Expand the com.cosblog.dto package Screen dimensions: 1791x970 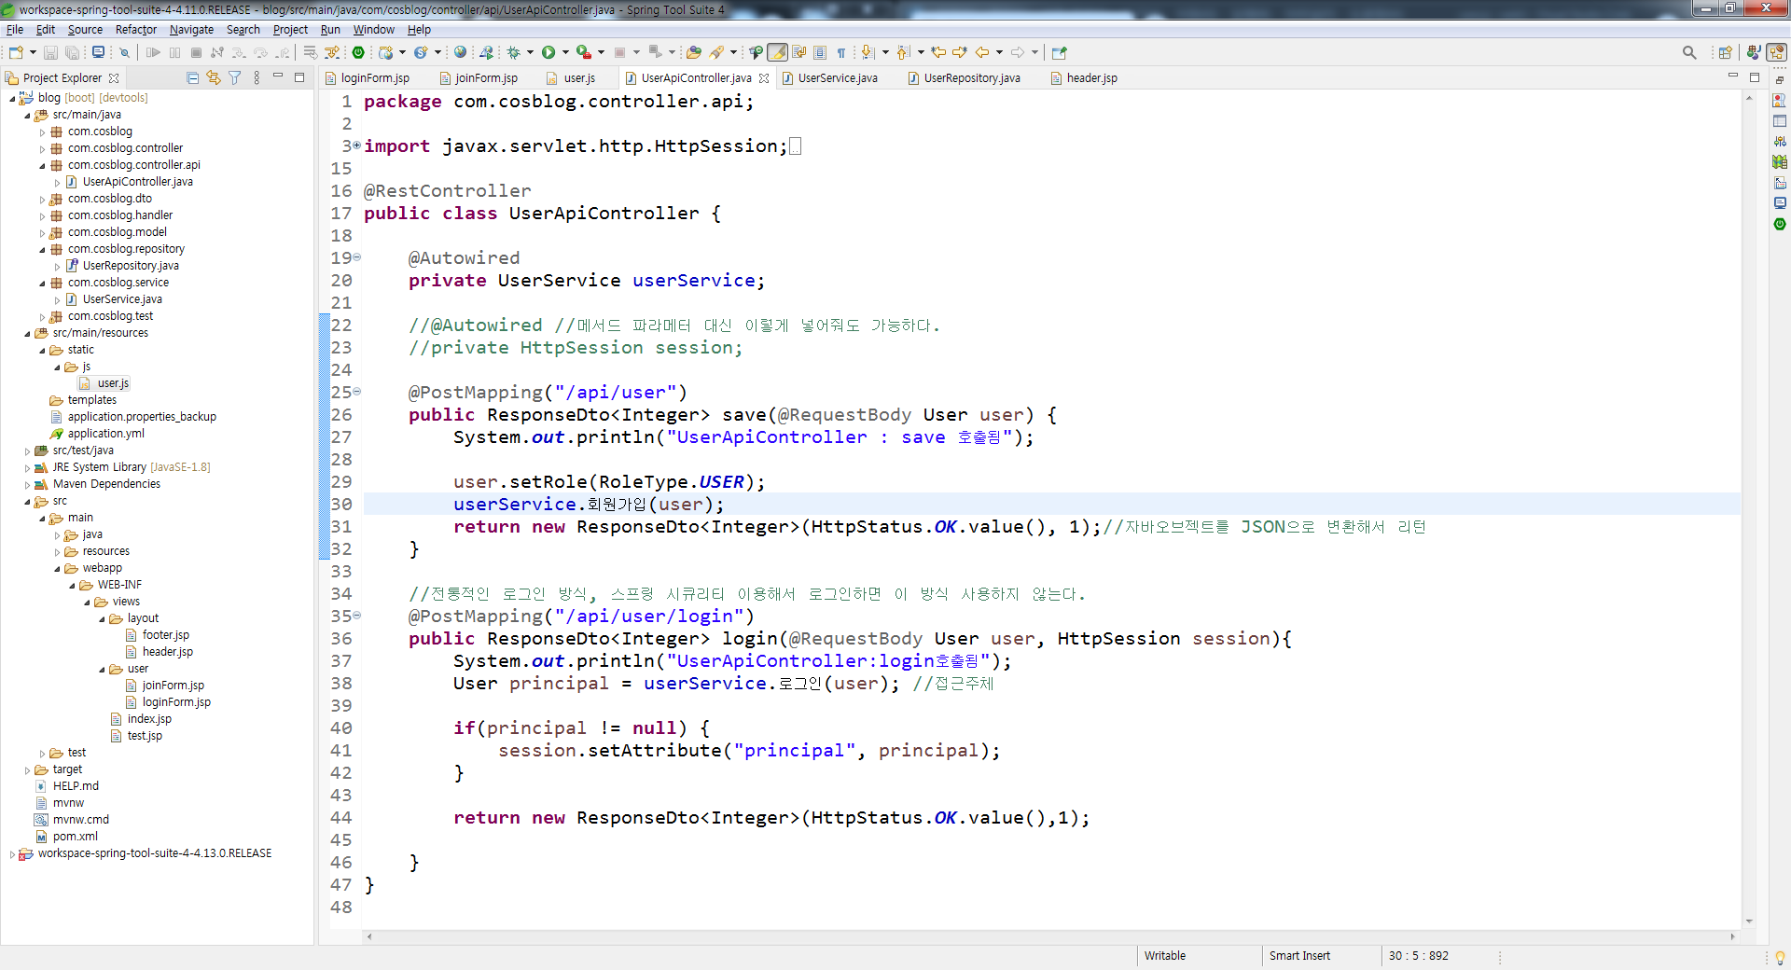(42, 199)
